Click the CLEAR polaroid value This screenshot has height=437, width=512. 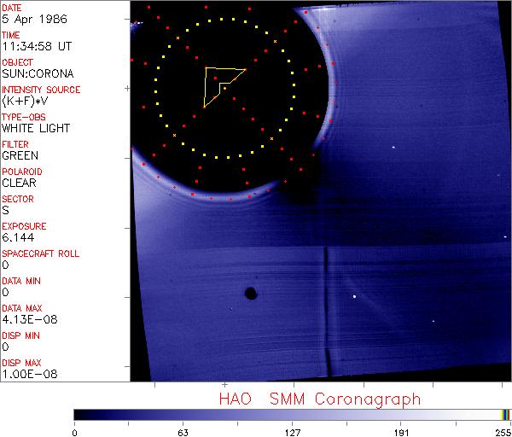[19, 183]
